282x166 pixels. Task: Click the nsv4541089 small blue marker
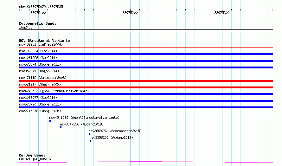(x=50, y=121)
